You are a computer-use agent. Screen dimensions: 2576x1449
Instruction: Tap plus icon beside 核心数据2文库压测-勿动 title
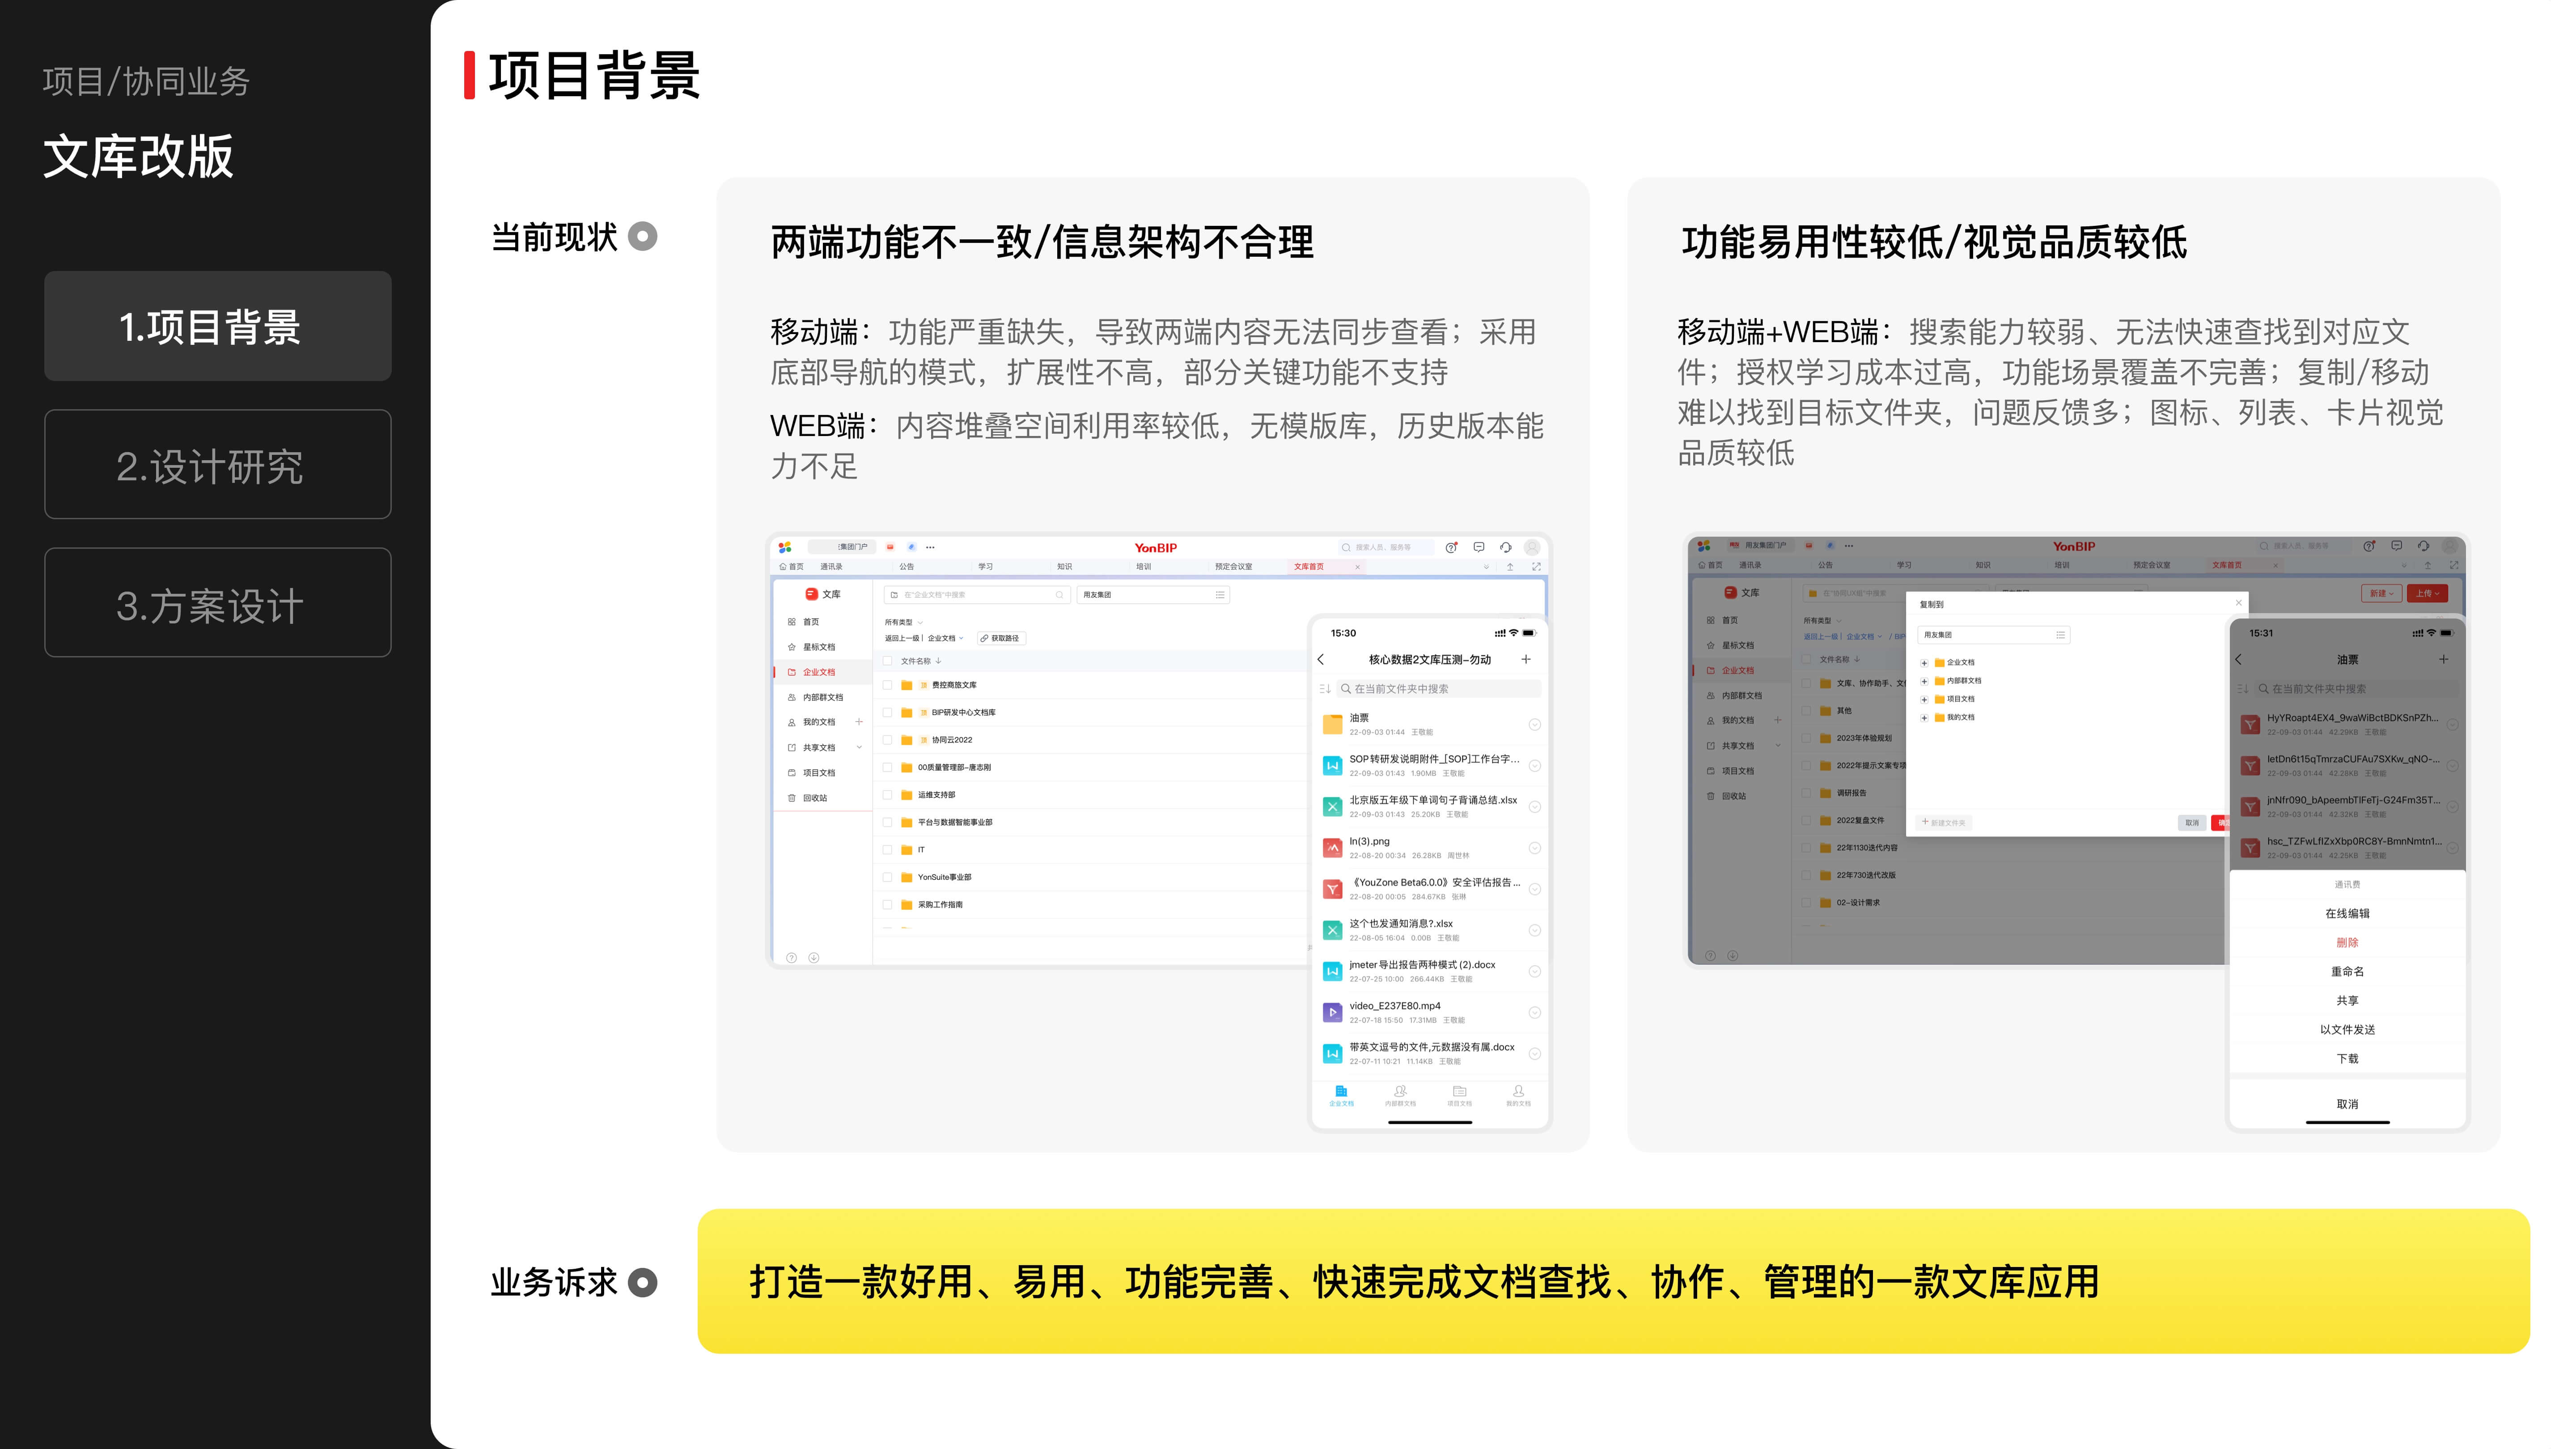tap(1525, 659)
